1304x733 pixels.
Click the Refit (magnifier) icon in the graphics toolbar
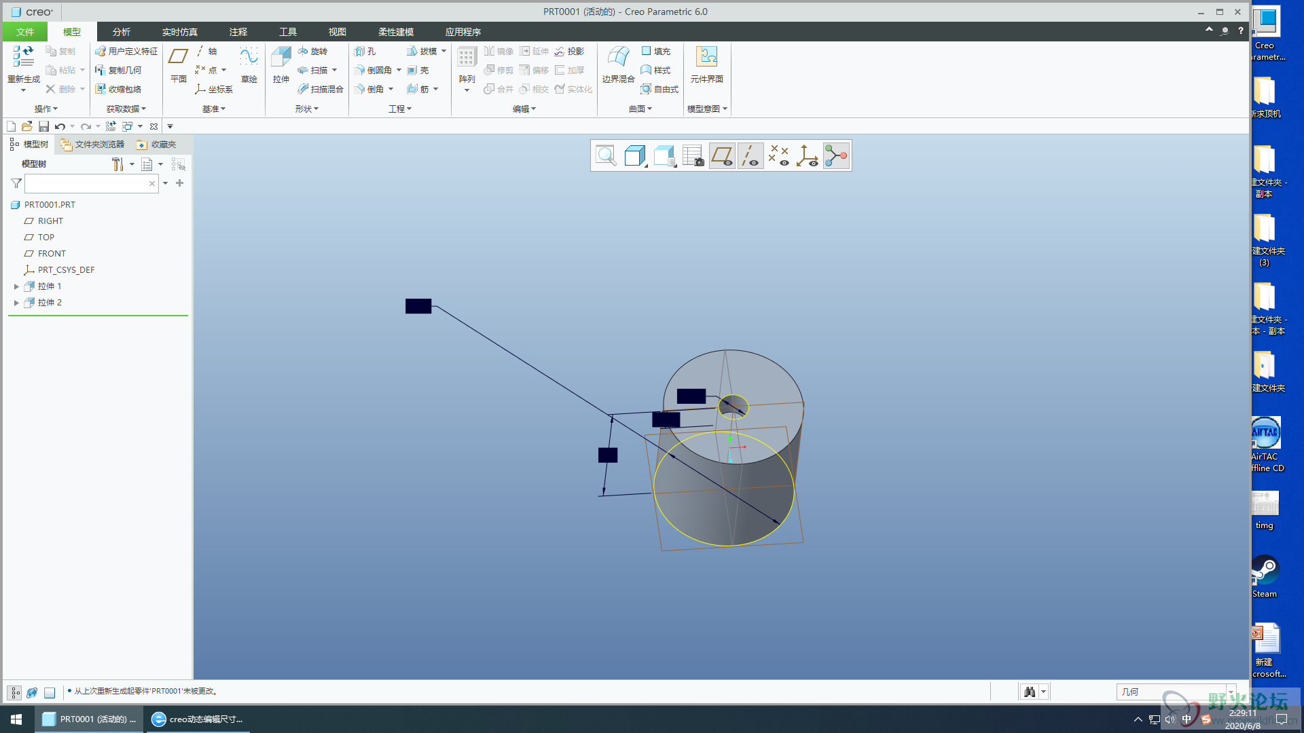pyautogui.click(x=606, y=155)
